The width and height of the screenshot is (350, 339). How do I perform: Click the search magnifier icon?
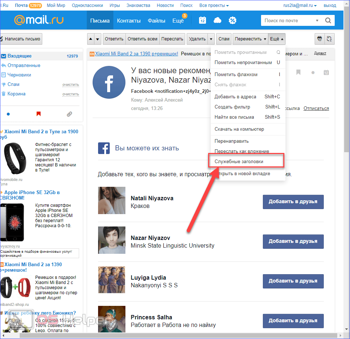click(x=328, y=20)
